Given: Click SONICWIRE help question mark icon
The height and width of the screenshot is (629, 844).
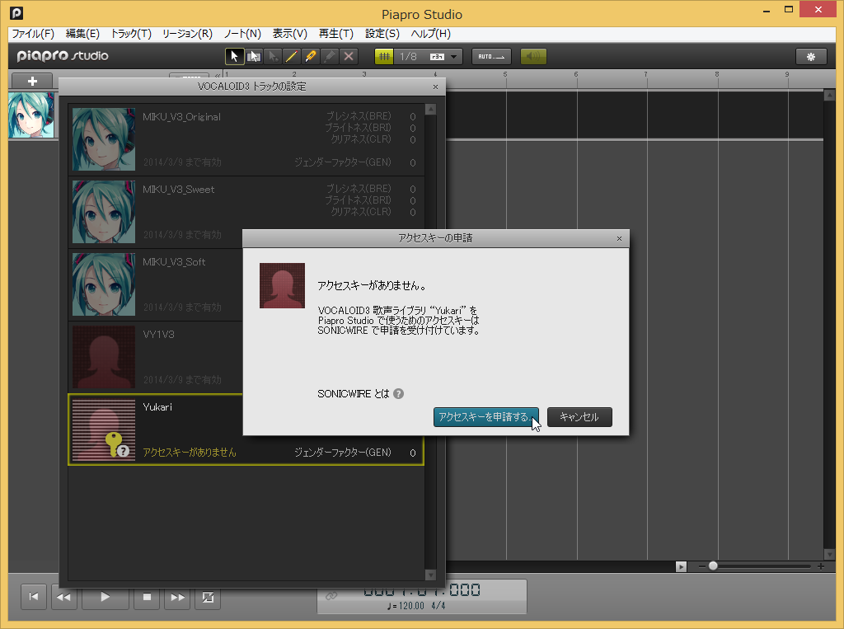Looking at the screenshot, I should coord(398,394).
